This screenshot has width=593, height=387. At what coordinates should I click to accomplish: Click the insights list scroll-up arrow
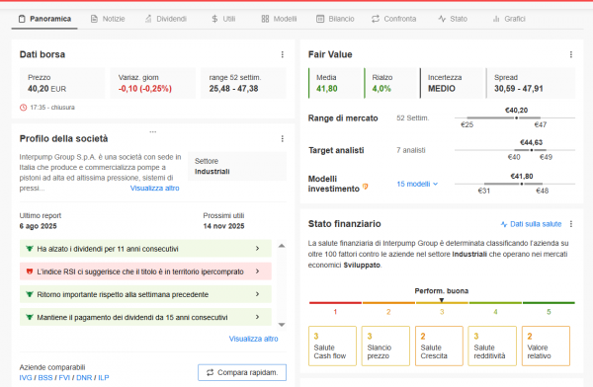pyautogui.click(x=282, y=246)
